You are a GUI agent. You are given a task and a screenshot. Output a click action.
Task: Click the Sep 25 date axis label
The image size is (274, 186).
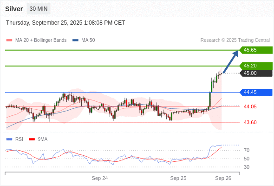pos(178,178)
